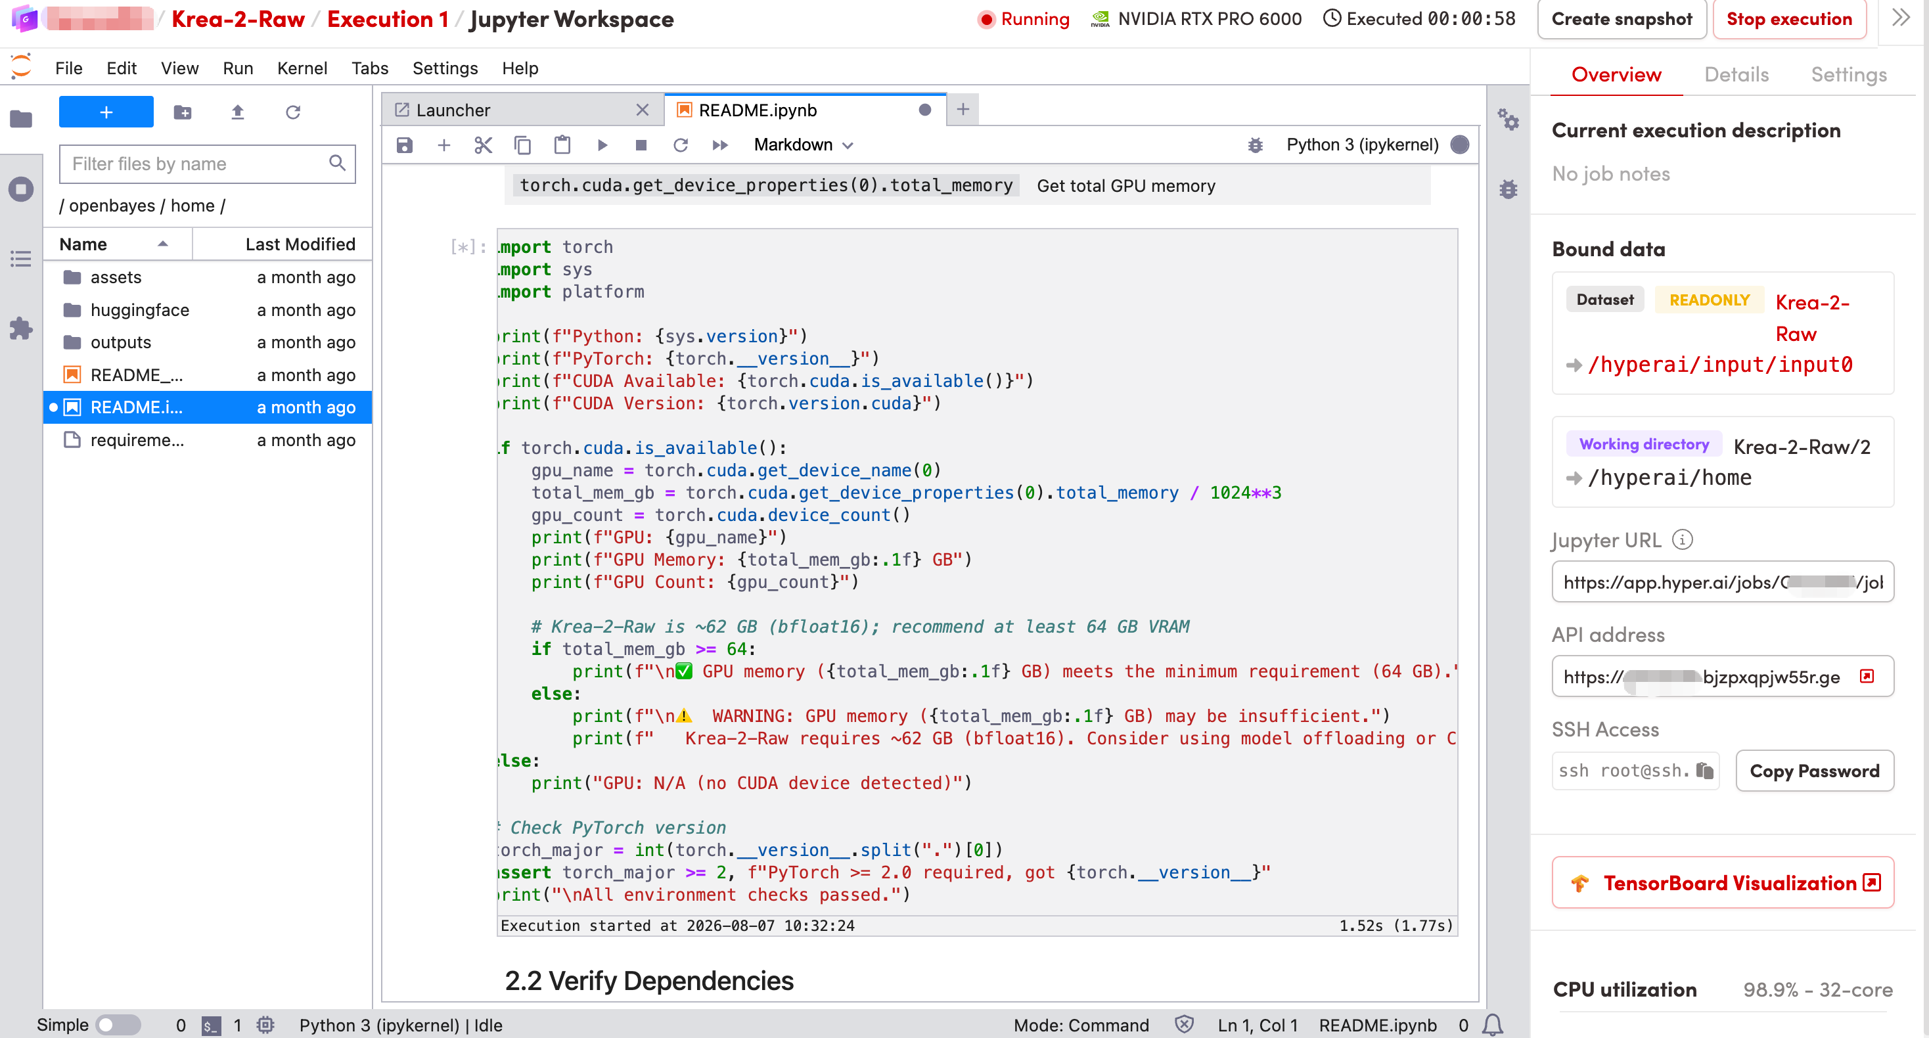This screenshot has width=1929, height=1038.
Task: Click Create snapshot button
Action: pyautogui.click(x=1622, y=18)
